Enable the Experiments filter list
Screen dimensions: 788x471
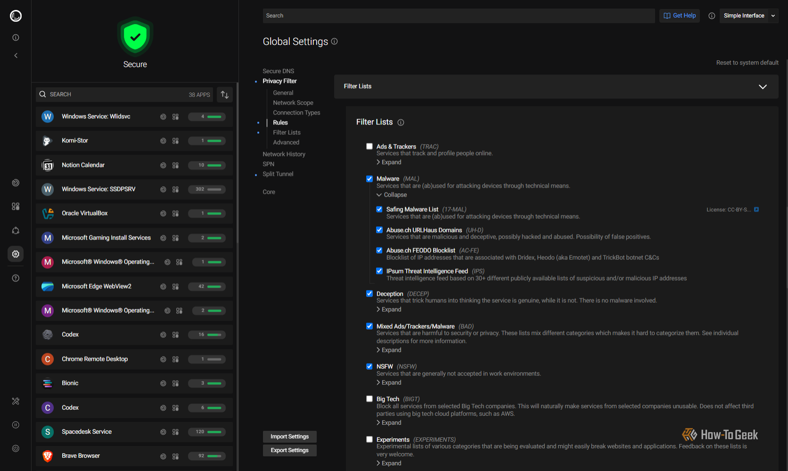[x=369, y=439]
